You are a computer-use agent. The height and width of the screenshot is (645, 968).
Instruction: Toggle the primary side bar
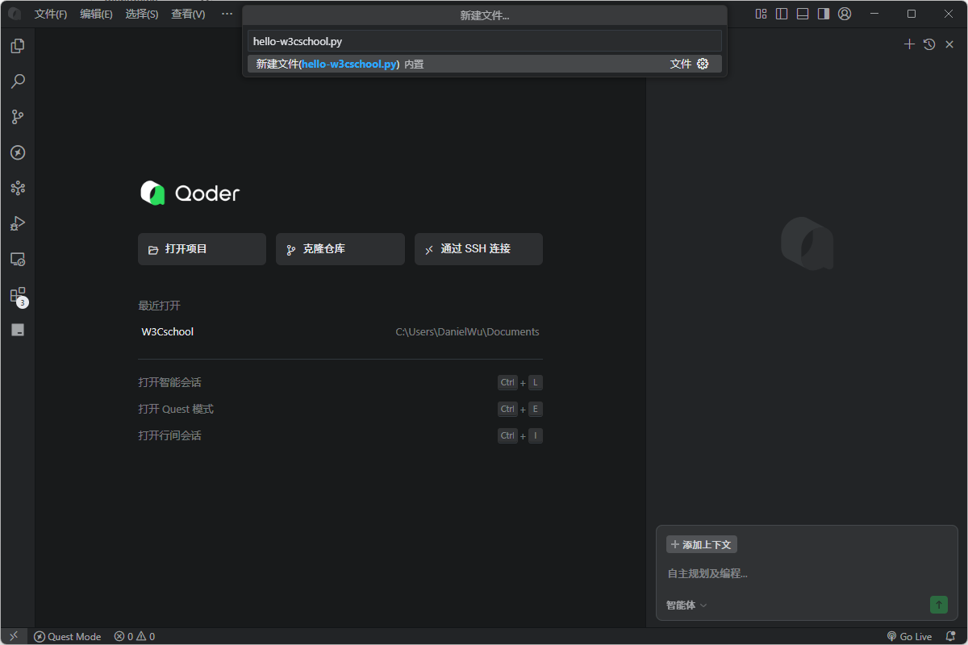click(x=782, y=14)
